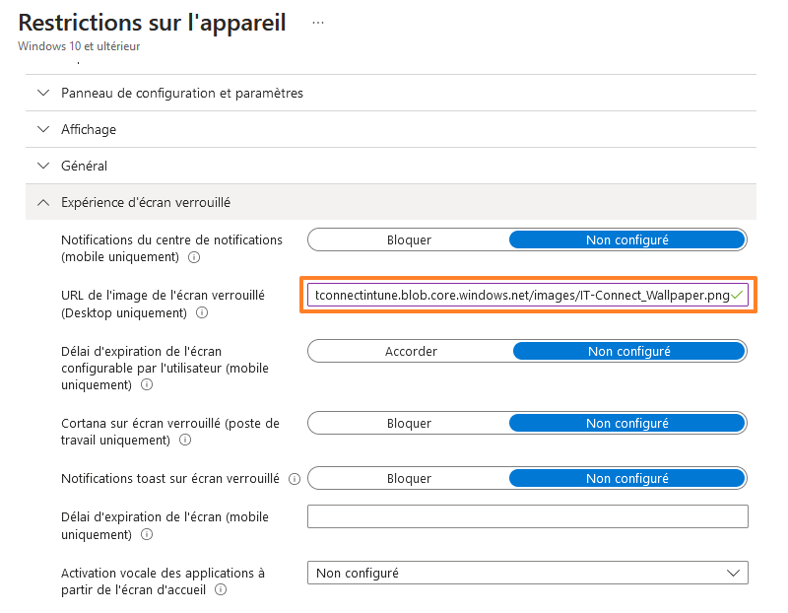Click info icon beside Notifications toast
The image size is (788, 613).
295,479
